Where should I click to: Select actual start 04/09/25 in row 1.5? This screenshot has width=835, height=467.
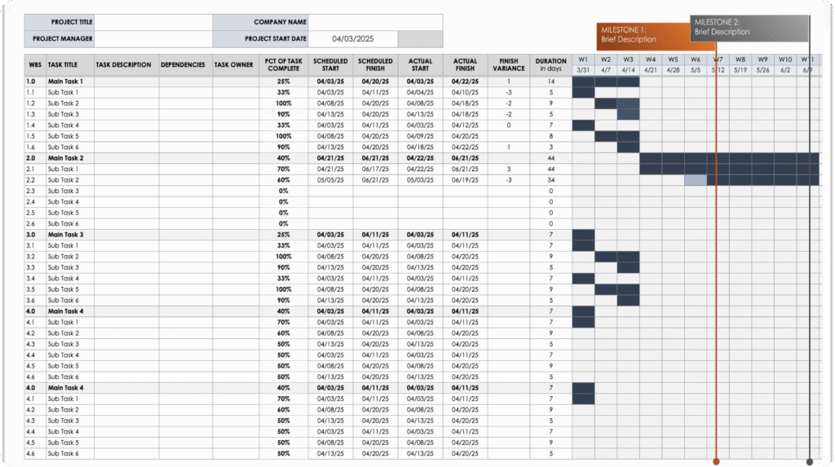(x=420, y=136)
